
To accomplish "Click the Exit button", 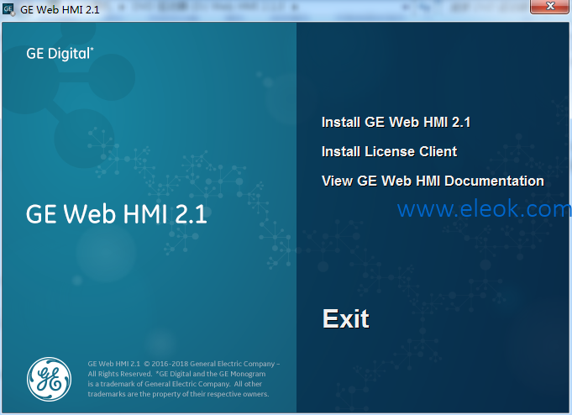I will click(345, 318).
